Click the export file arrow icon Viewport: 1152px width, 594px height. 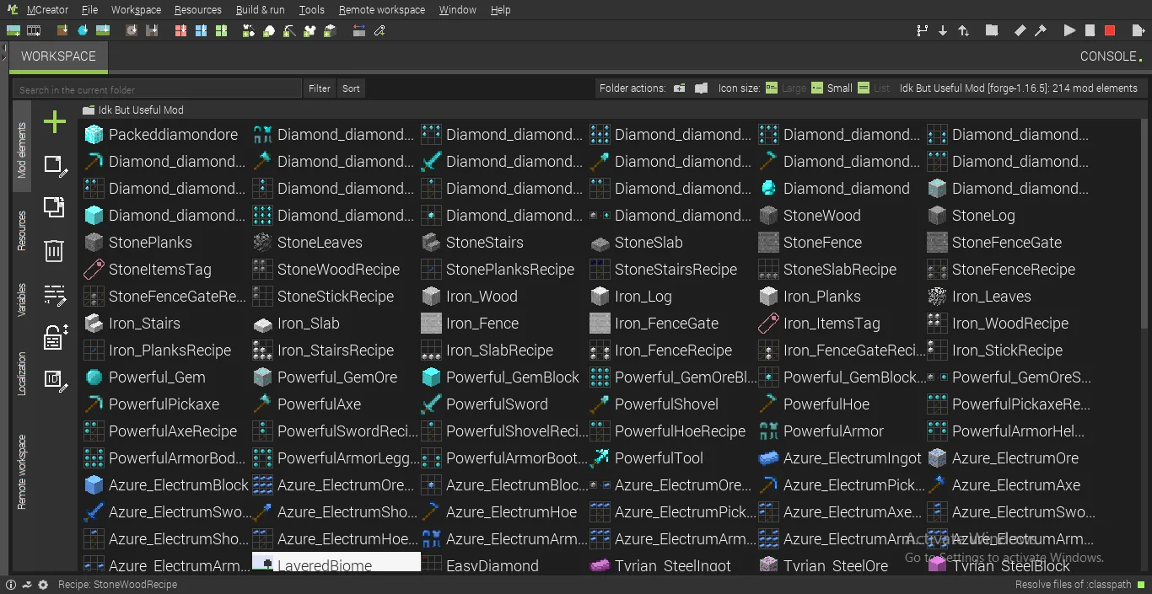point(1139,30)
